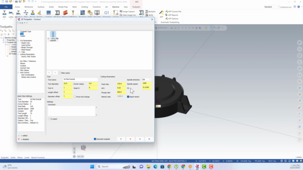Launch the Simulate icon

(x=97, y=13)
